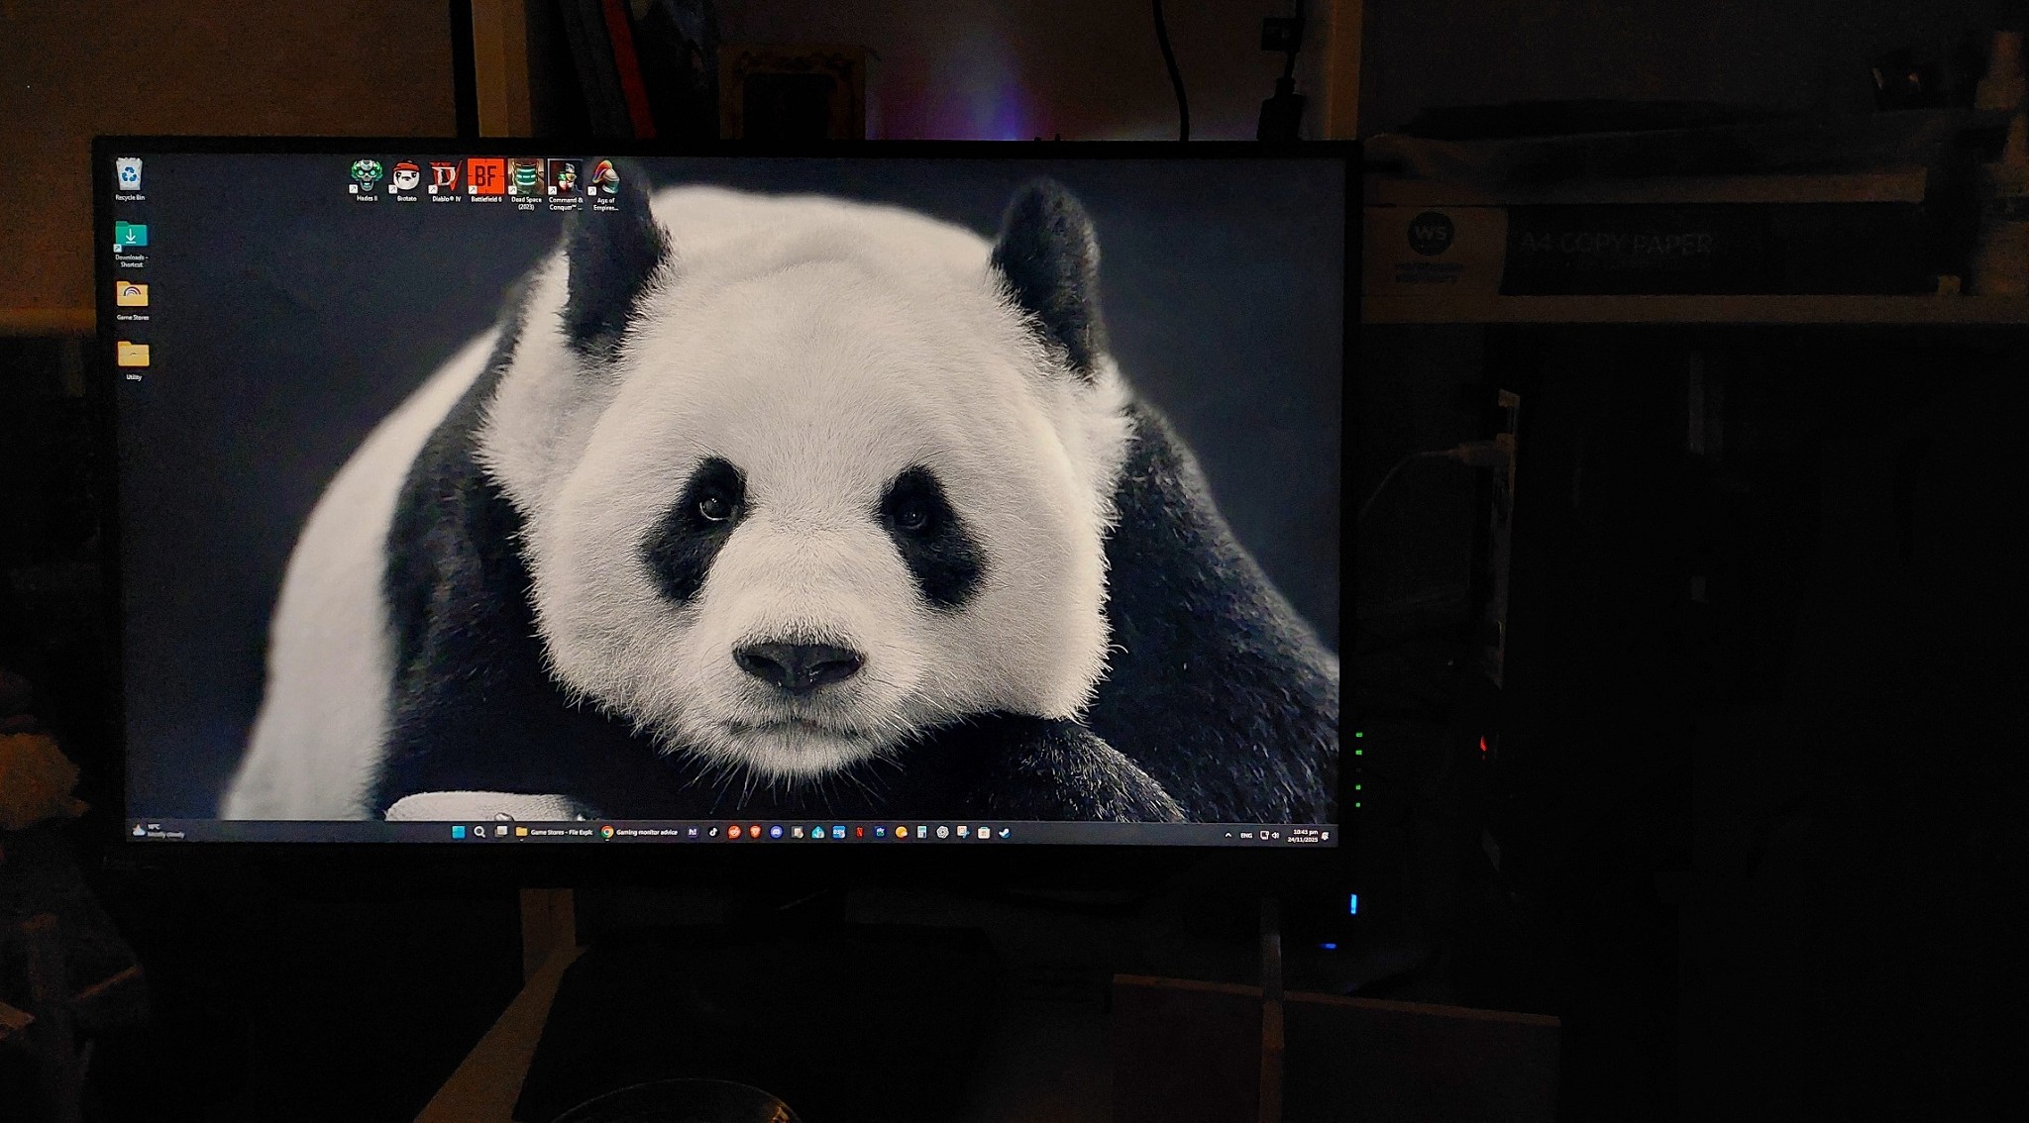Open Discord from the taskbar
This screenshot has width=2029, height=1123.
tap(776, 832)
